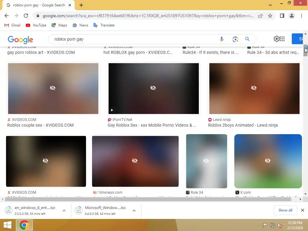
Task: Click the browser forward arrow
Action: [16, 16]
